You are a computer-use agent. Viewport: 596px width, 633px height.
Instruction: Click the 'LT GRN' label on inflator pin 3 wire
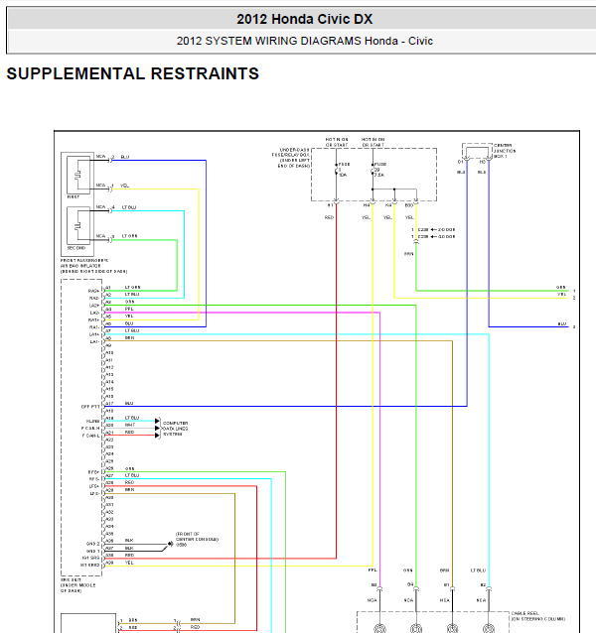pyautogui.click(x=129, y=236)
